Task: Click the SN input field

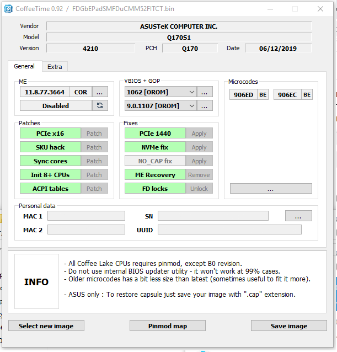Action: [213, 216]
